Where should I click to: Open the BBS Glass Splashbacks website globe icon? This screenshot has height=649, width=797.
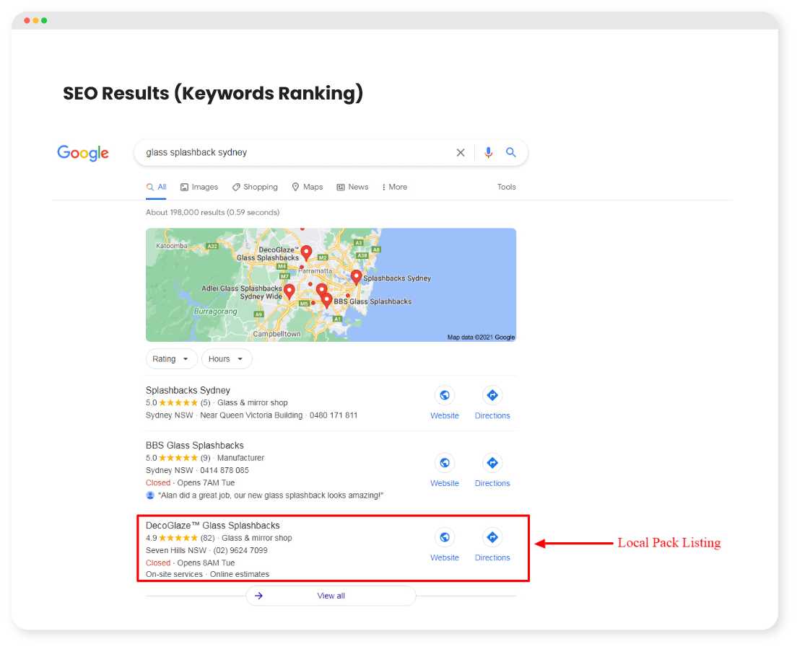click(445, 463)
